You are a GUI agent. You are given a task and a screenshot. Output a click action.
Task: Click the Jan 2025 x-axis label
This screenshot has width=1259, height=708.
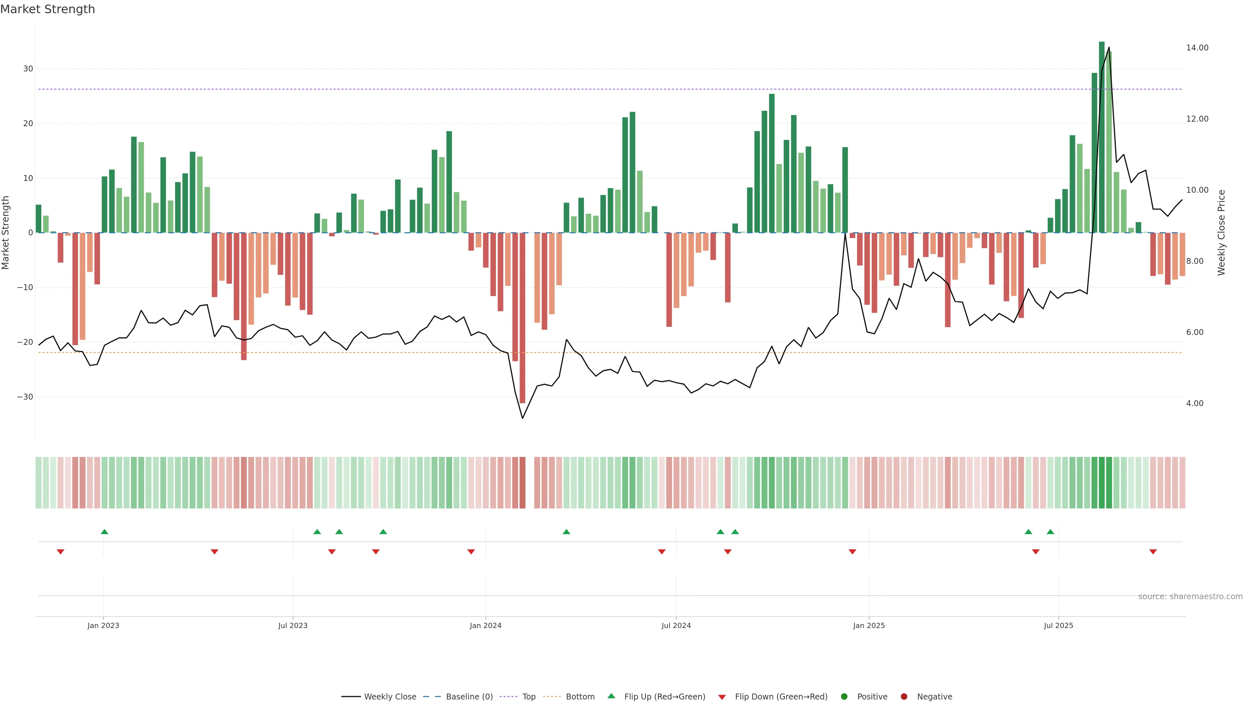869,625
